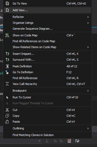97x147 pixels.
Task: Click the Peek Definition icon
Action: pyautogui.click(x=7, y=66)
